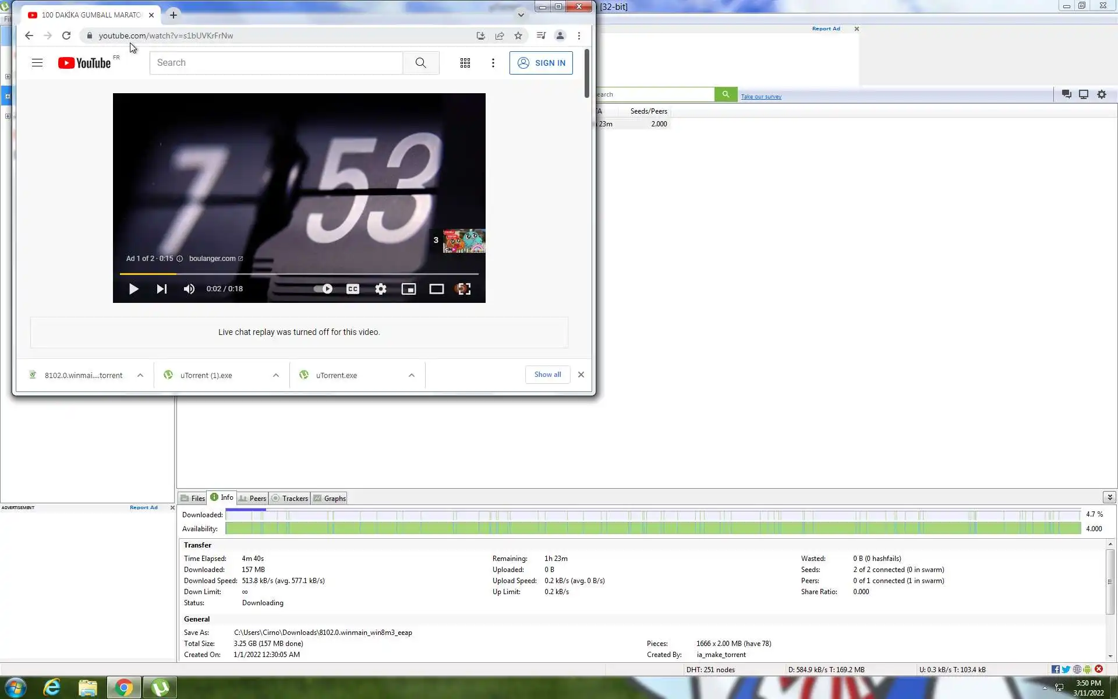This screenshot has width=1118, height=699.
Task: Open uTorrent preferences gear icon
Action: point(1102,94)
